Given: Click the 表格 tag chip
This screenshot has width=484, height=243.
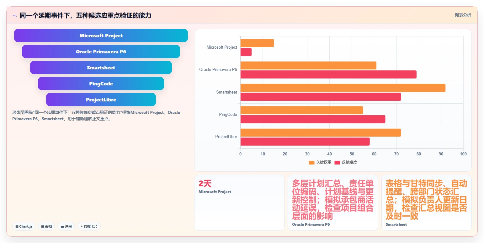Looking at the screenshot, I should [x=46, y=226].
